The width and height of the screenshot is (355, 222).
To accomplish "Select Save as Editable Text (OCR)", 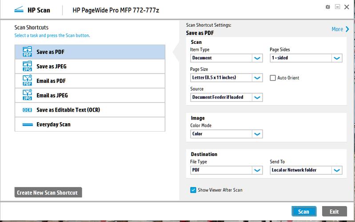I will tap(90, 110).
